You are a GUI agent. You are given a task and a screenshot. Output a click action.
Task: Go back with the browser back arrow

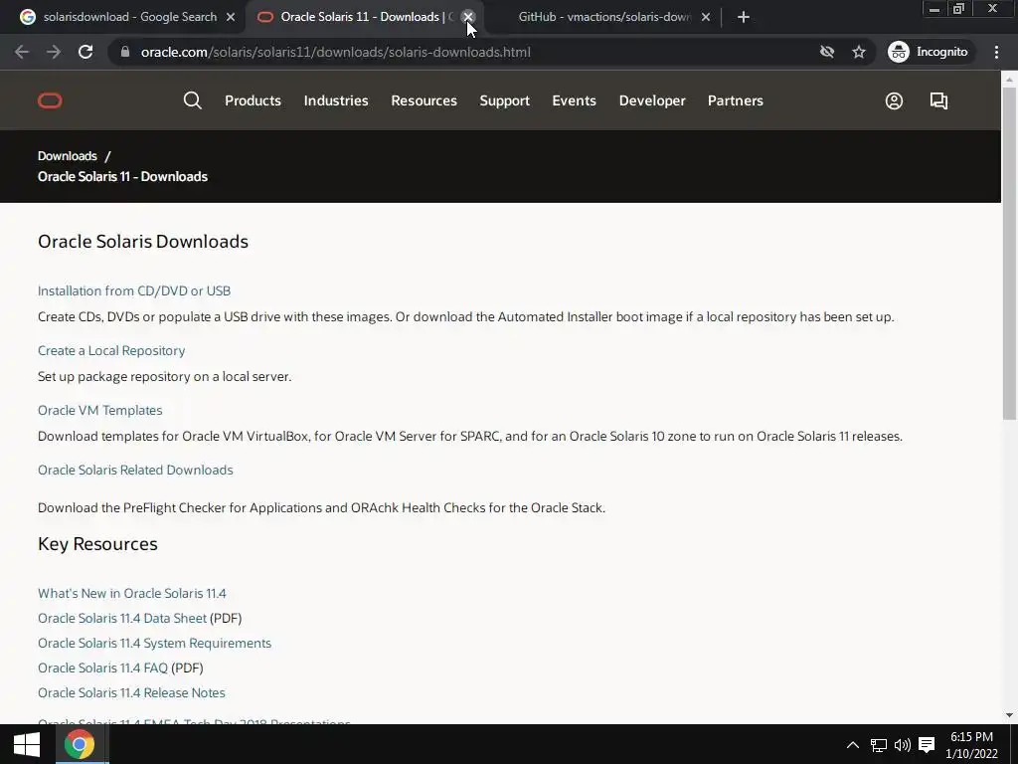click(22, 52)
